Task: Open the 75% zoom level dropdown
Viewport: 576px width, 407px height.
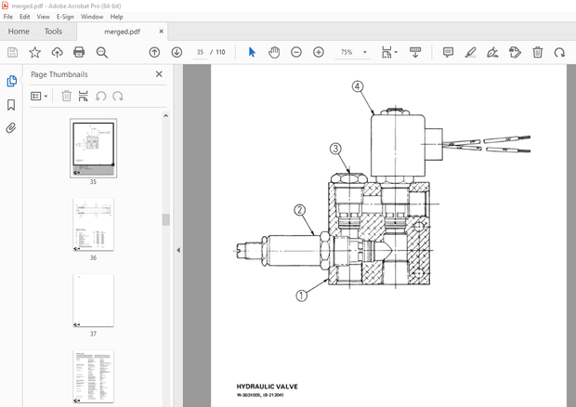Action: click(x=365, y=53)
